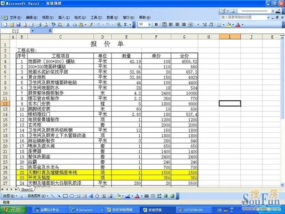This screenshot has width=285, height=214.
Task: Undo the last action
Action: [x=98, y=24]
